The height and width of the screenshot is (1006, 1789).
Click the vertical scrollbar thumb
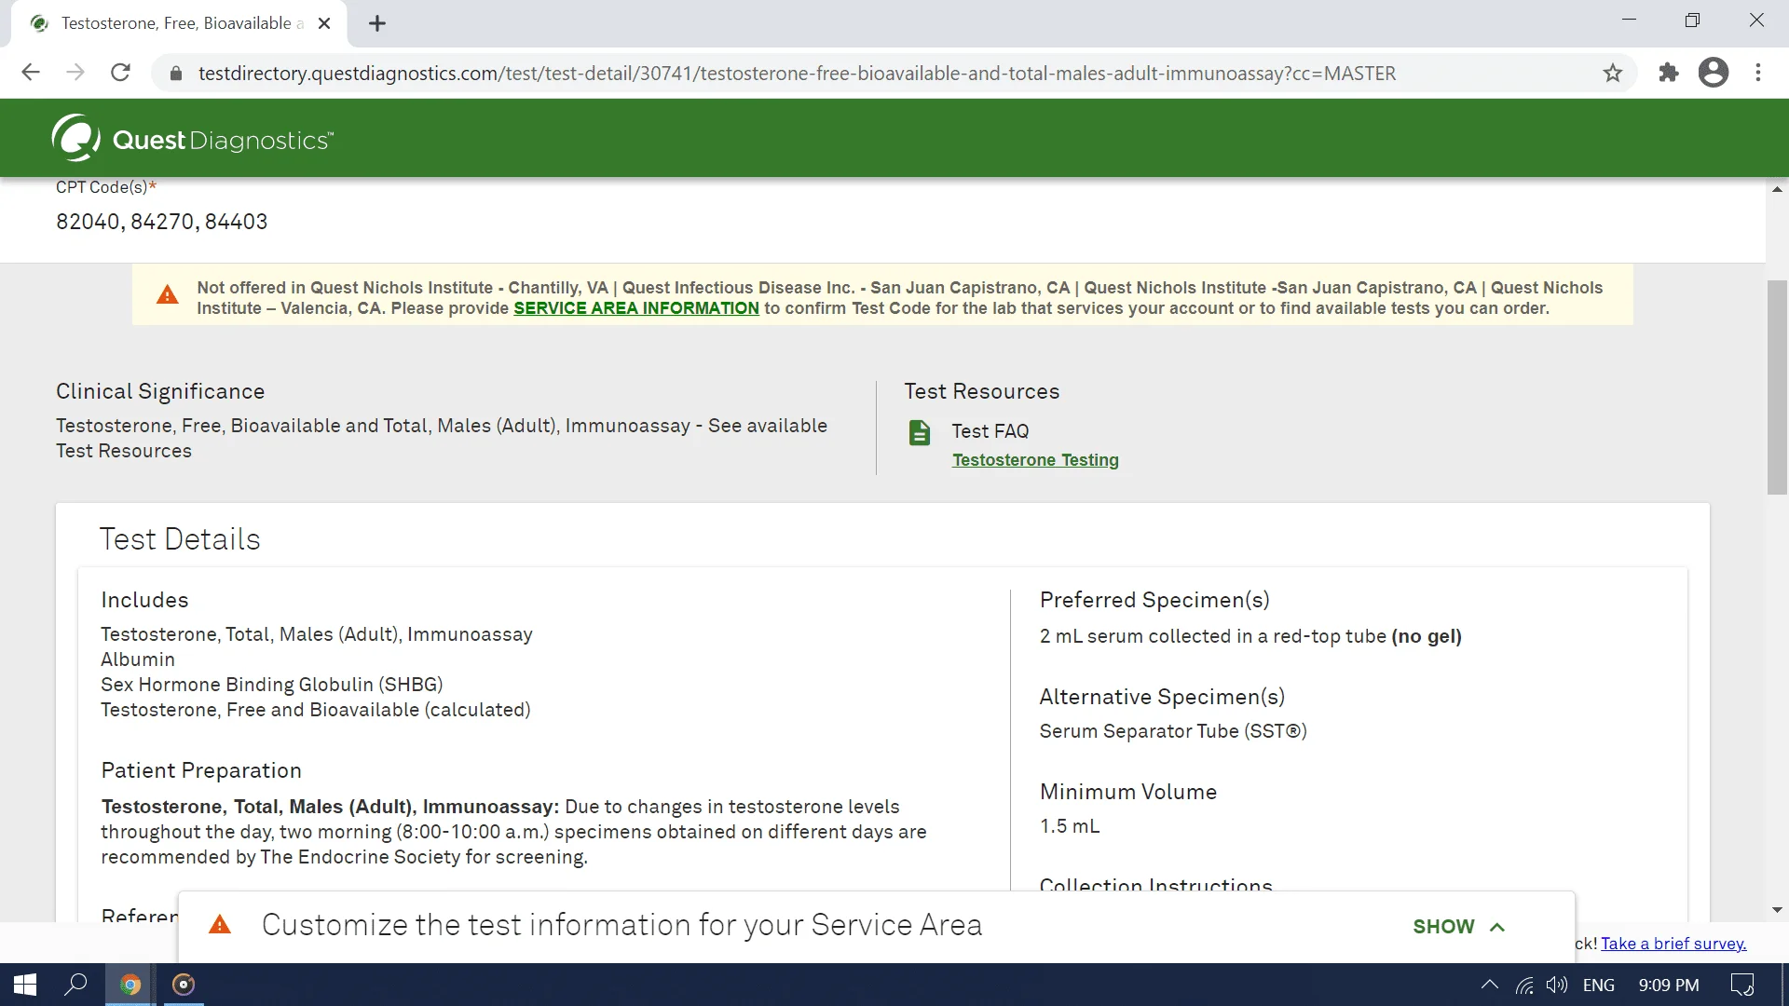click(x=1777, y=387)
